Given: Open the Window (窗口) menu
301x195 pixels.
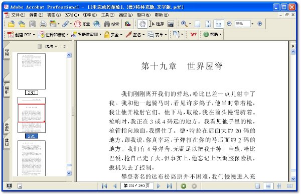Looking at the screenshot, I should click(x=143, y=15).
